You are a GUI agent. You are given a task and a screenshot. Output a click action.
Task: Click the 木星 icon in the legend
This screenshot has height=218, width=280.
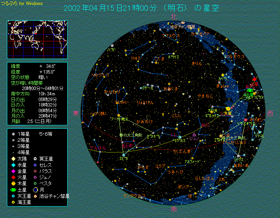click(13, 183)
